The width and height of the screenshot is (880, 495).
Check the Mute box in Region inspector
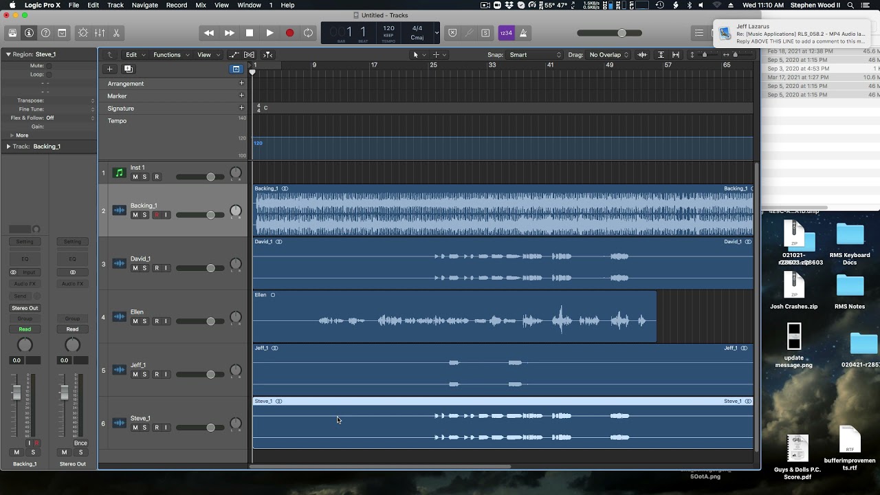point(48,66)
